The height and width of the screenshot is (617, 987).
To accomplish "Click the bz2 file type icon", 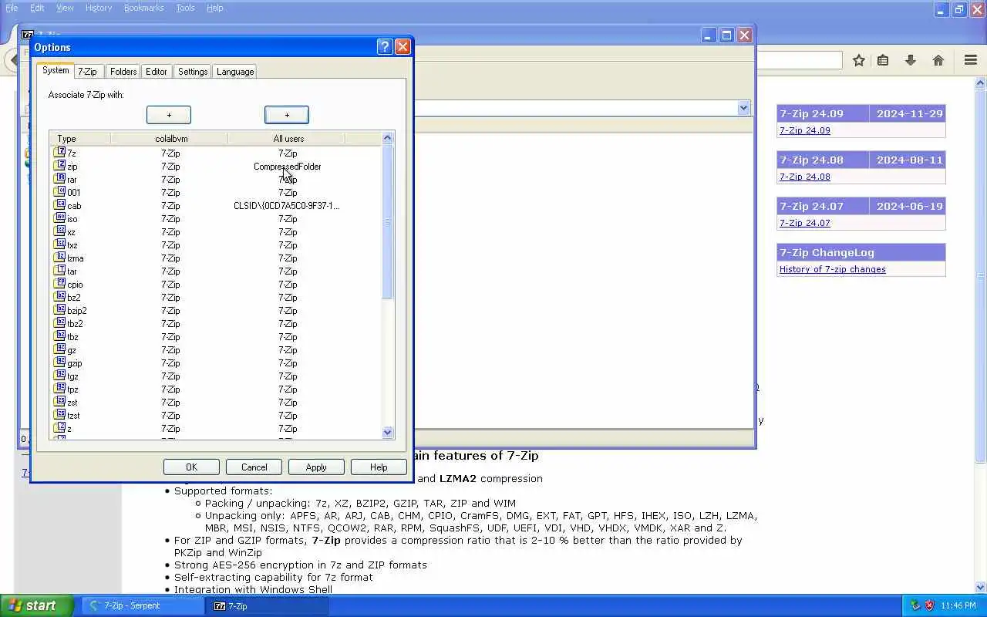I will [60, 297].
